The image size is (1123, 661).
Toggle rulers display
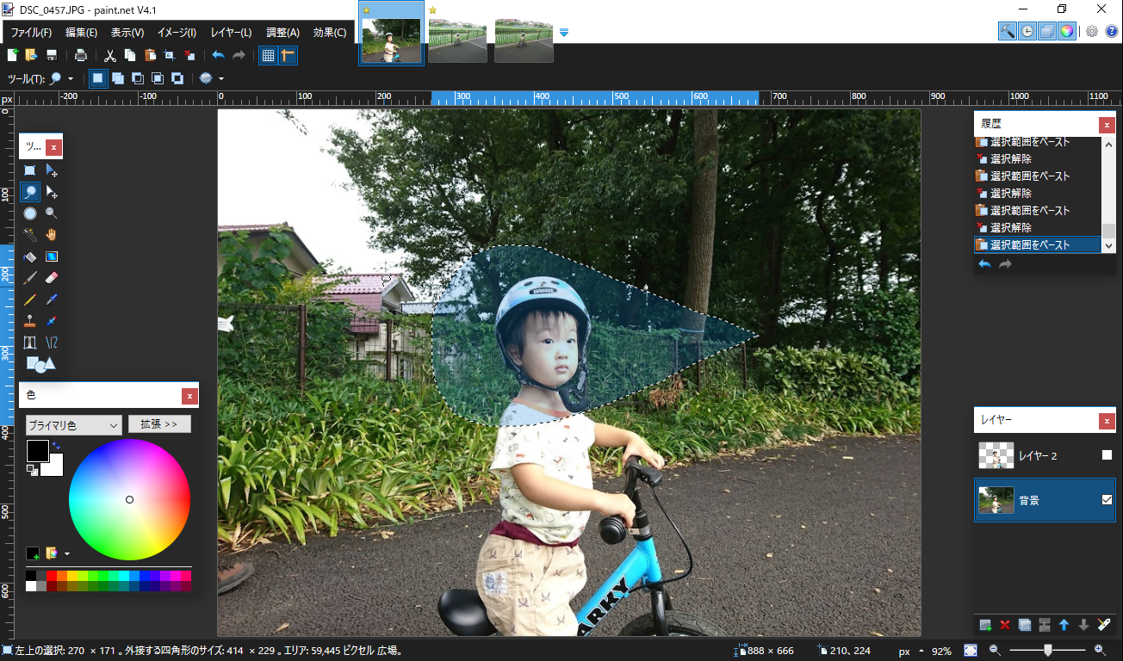[x=288, y=55]
